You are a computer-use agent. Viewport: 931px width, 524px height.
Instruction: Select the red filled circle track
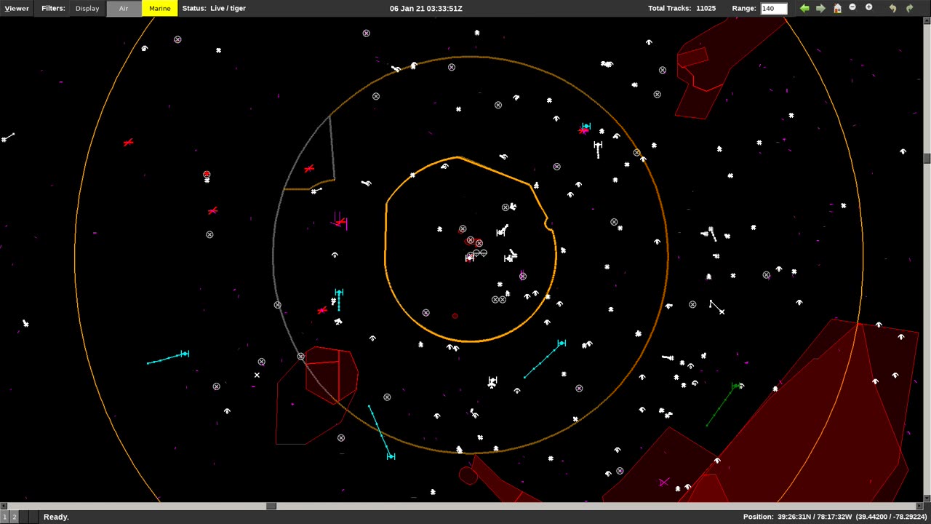pos(207,175)
